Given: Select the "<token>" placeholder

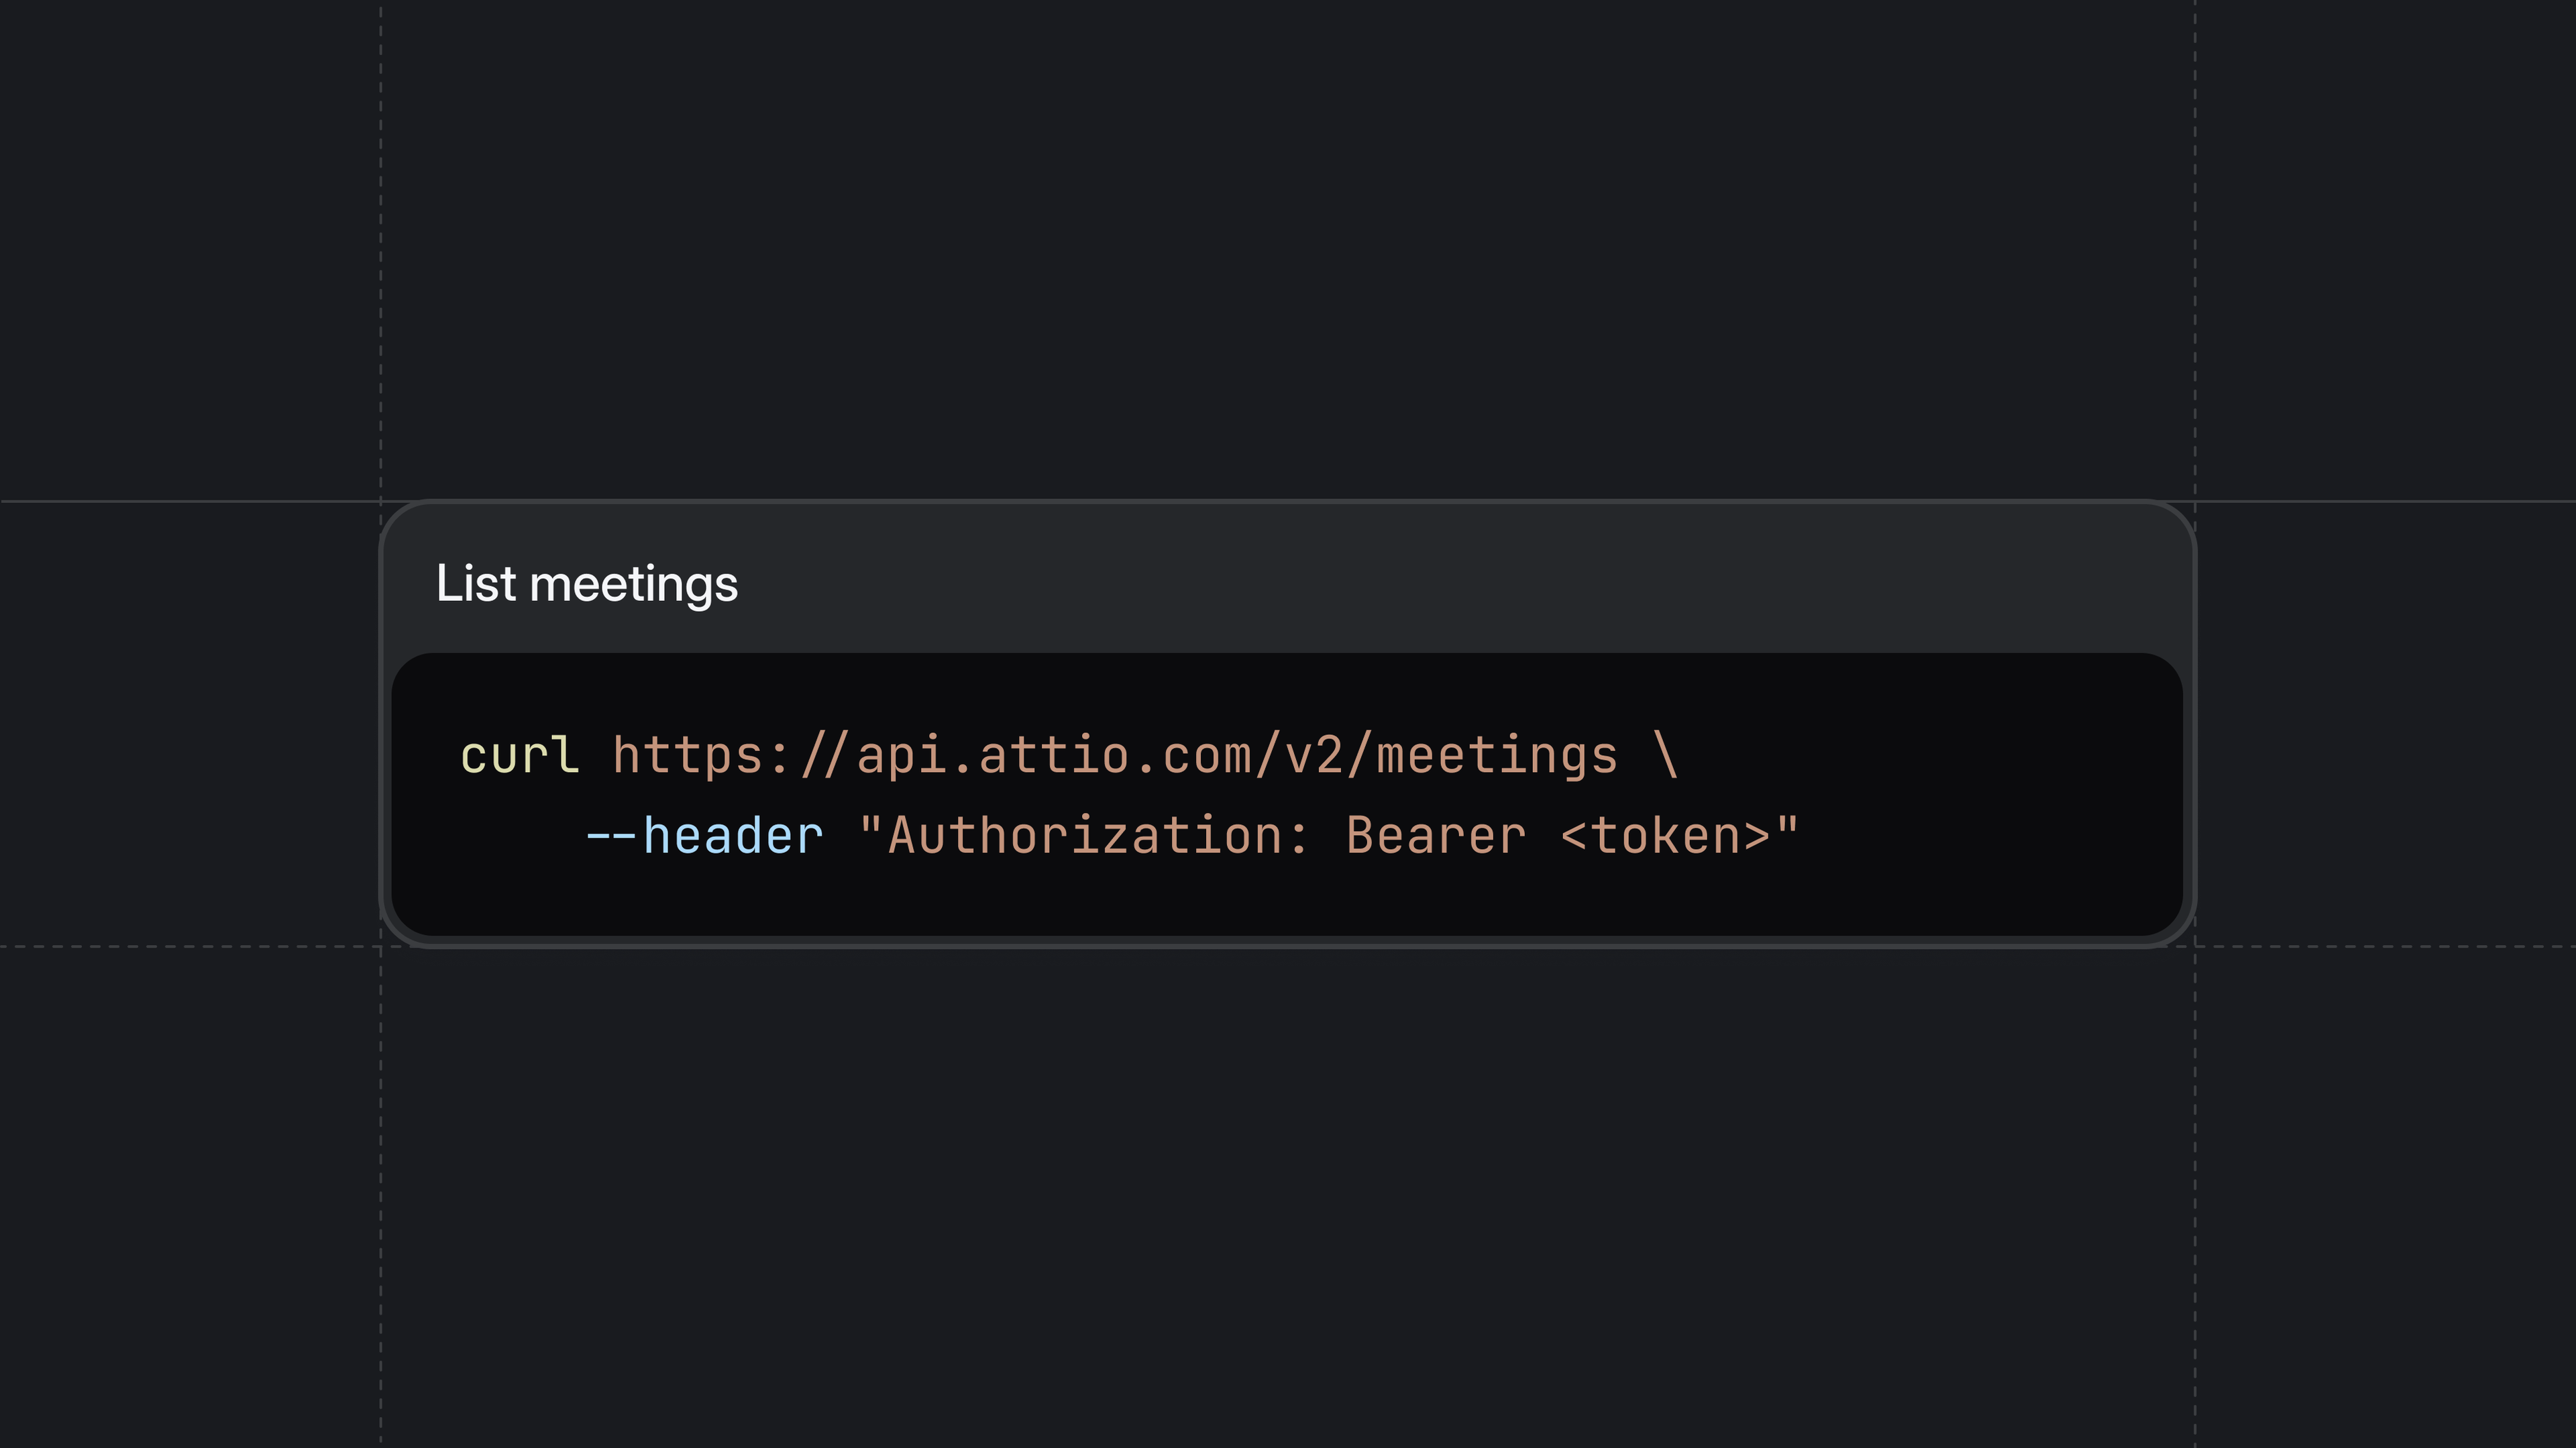Looking at the screenshot, I should coord(1666,836).
